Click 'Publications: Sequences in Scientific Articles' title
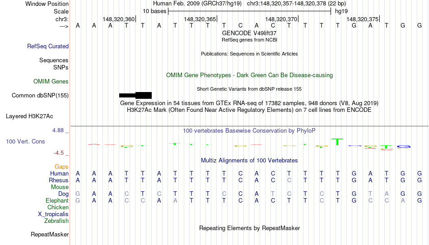 tap(249, 54)
